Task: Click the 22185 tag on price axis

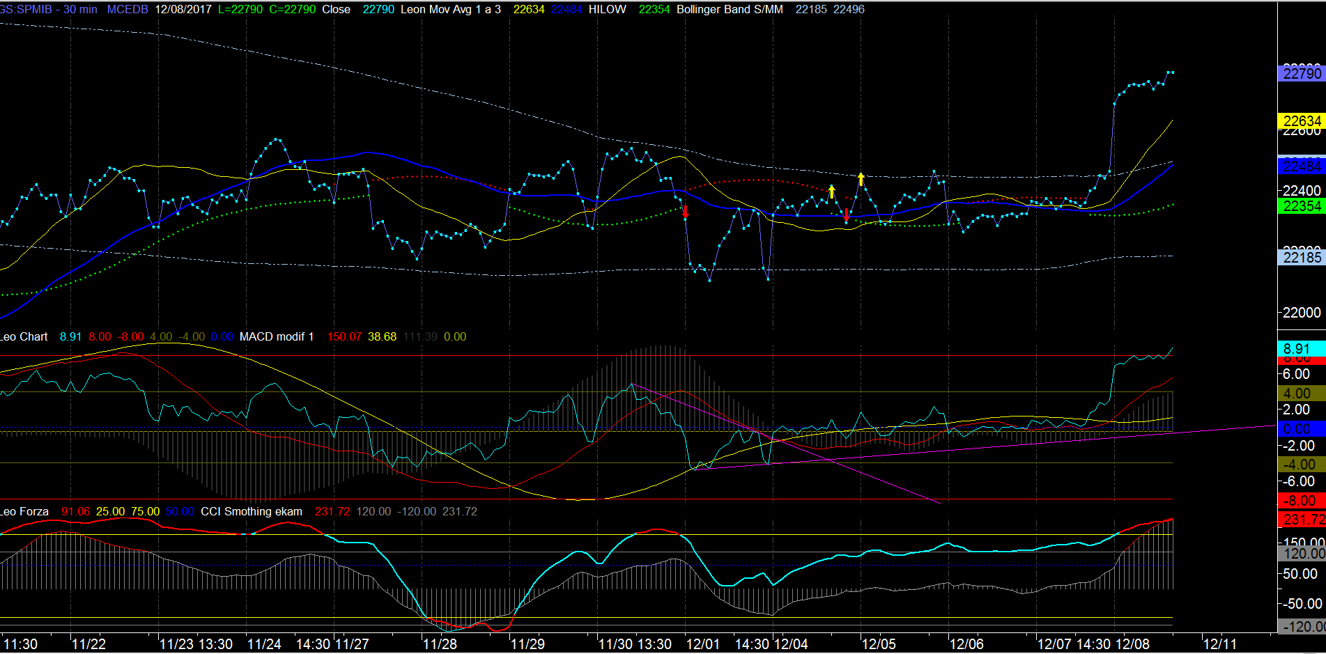Action: (1302, 257)
